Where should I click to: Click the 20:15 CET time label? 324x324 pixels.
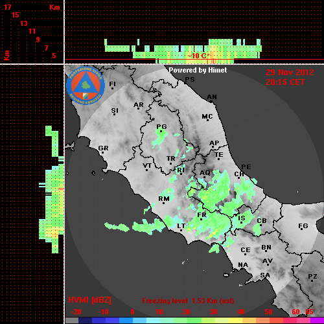click(x=285, y=82)
